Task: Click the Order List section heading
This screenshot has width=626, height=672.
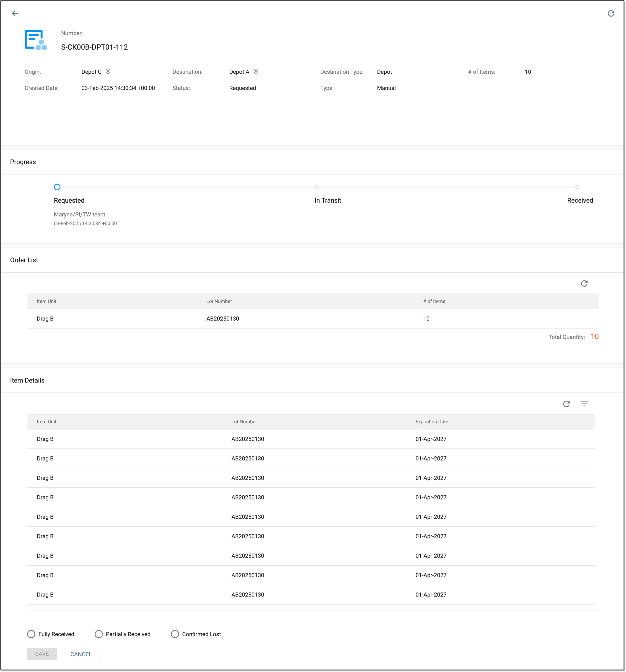Action: click(x=24, y=260)
